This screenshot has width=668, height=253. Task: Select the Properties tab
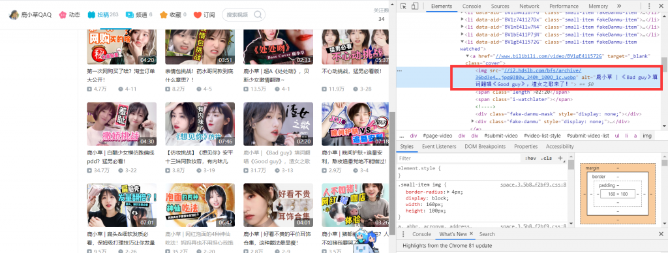[x=526, y=147]
